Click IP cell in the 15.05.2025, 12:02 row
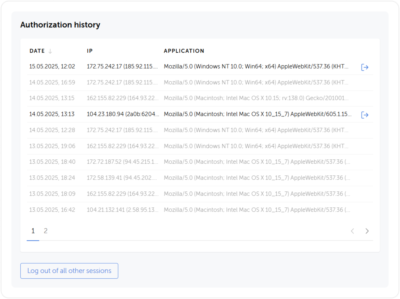The image size is (400, 299). coord(122,66)
